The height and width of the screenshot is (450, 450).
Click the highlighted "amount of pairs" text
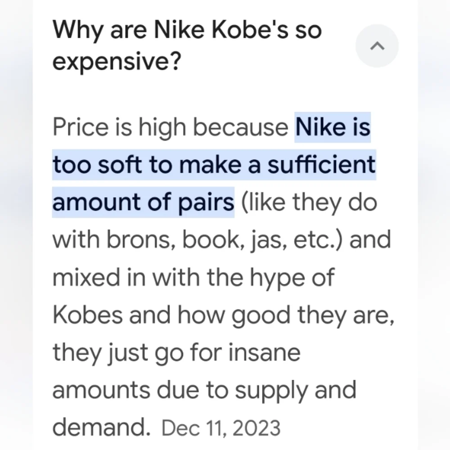(x=144, y=202)
